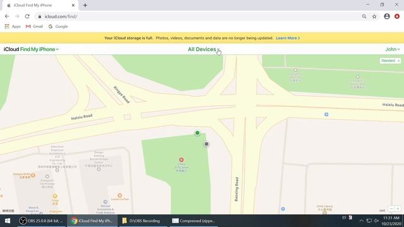Go forward in browser history
Image resolution: width=404 pixels, height=227 pixels.
point(17,16)
